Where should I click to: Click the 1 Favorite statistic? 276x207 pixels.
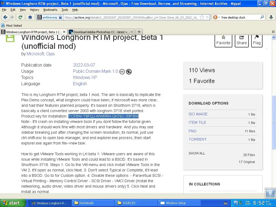[x=202, y=81]
